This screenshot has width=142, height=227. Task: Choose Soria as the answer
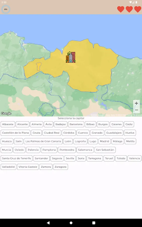(x=81, y=158)
